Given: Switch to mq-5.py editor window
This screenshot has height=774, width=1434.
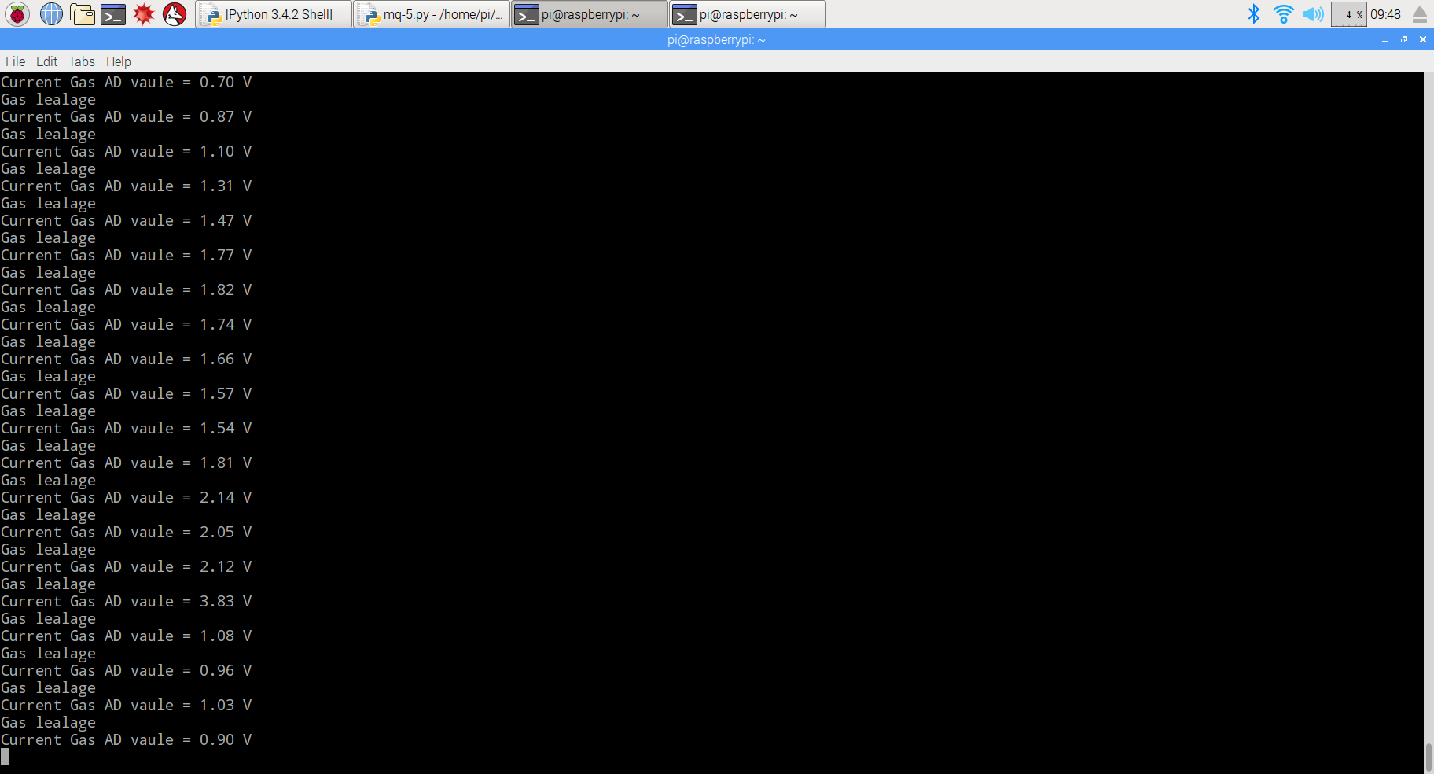Looking at the screenshot, I should coord(432,14).
